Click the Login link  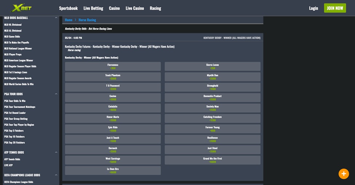click(313, 8)
